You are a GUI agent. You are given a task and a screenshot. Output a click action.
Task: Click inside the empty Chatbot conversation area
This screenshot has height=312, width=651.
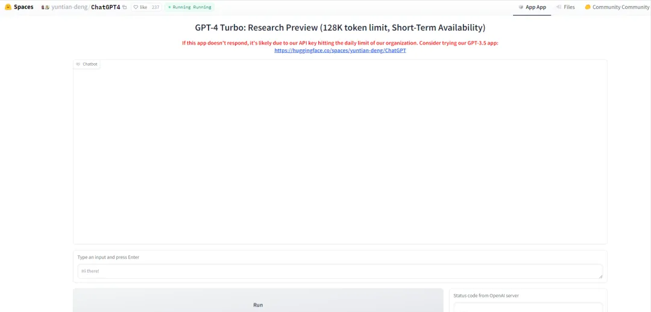[340, 157]
